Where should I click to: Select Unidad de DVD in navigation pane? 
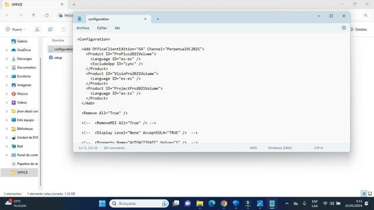tap(25, 138)
